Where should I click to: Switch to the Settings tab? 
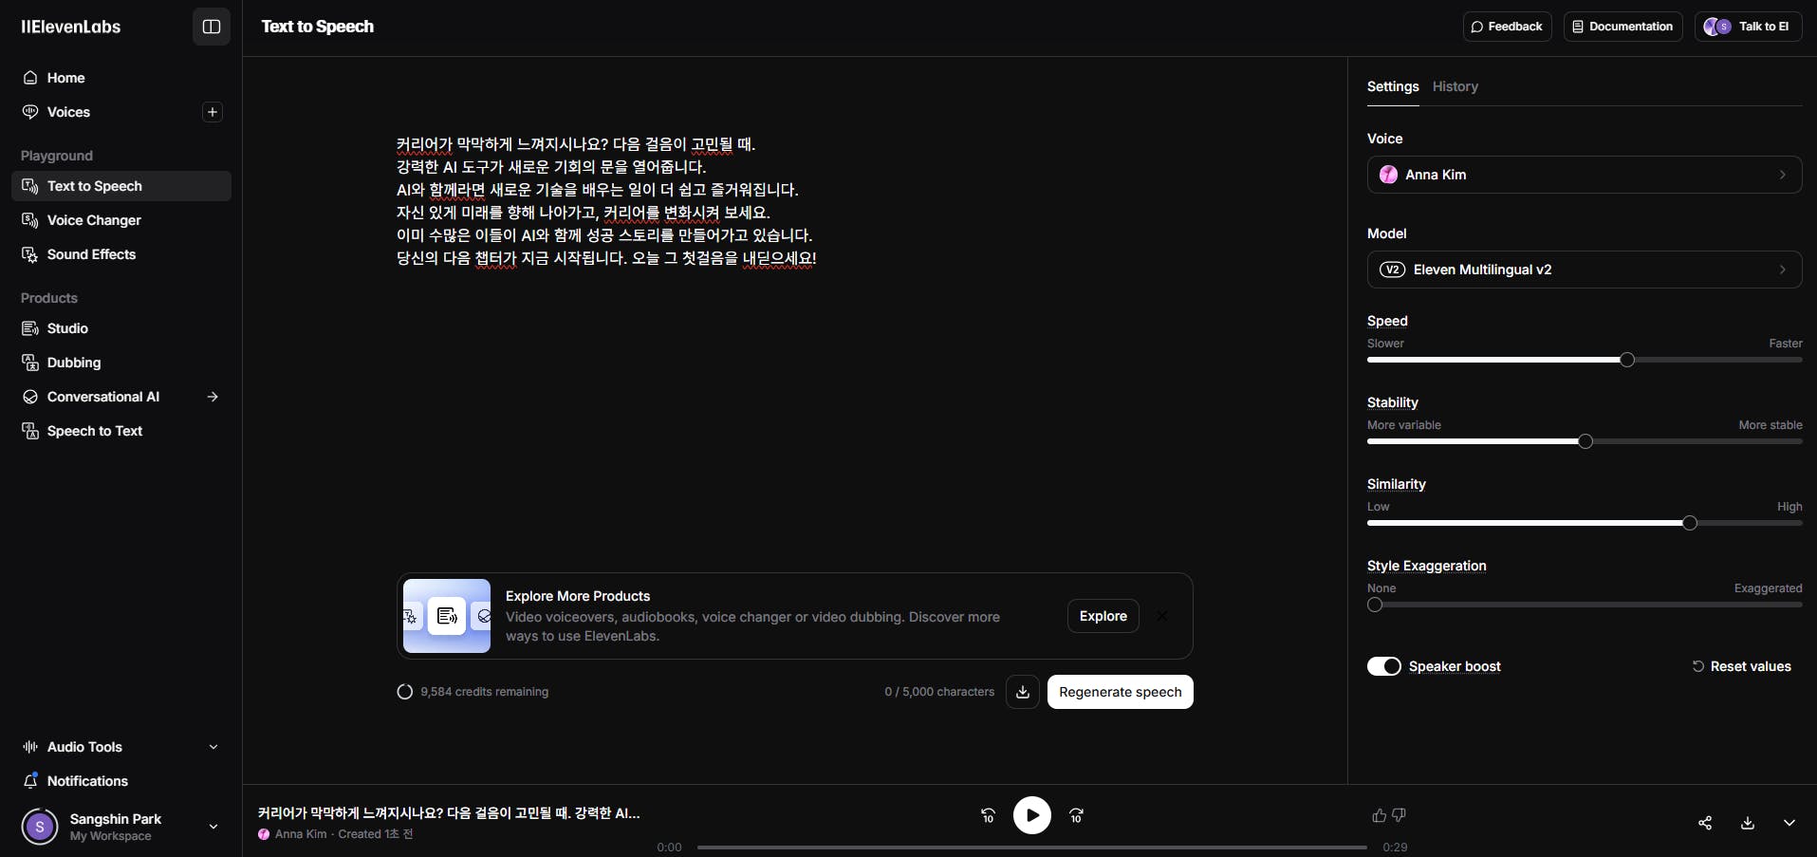click(1393, 86)
